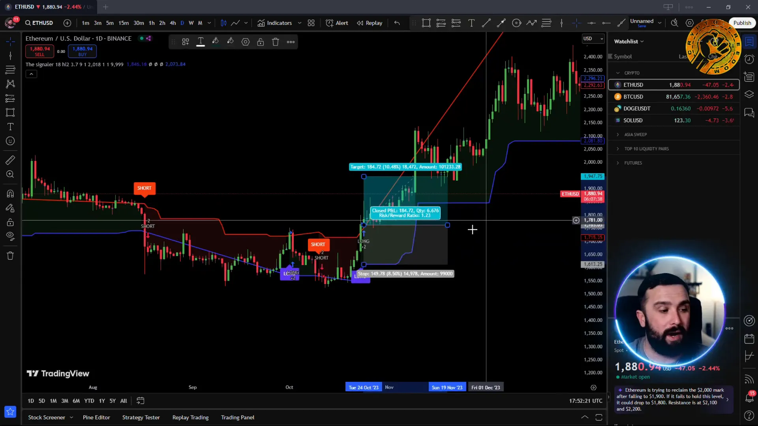Open the Pine Editor tab
The image size is (758, 426).
[96, 417]
